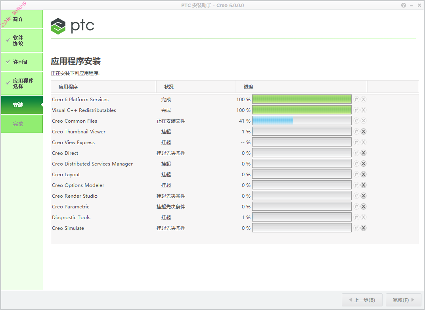Open help from the title bar question icon
Viewport: 425px width, 310px height.
point(404,5)
